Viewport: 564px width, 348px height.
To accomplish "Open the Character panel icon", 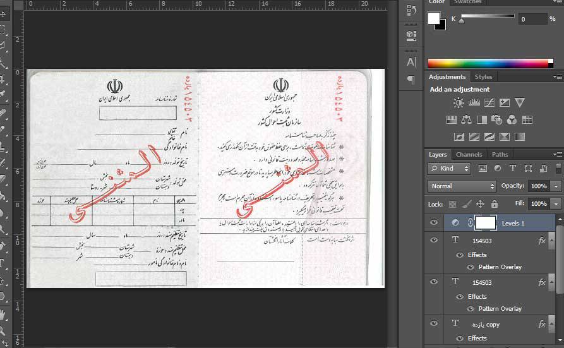I will [411, 63].
